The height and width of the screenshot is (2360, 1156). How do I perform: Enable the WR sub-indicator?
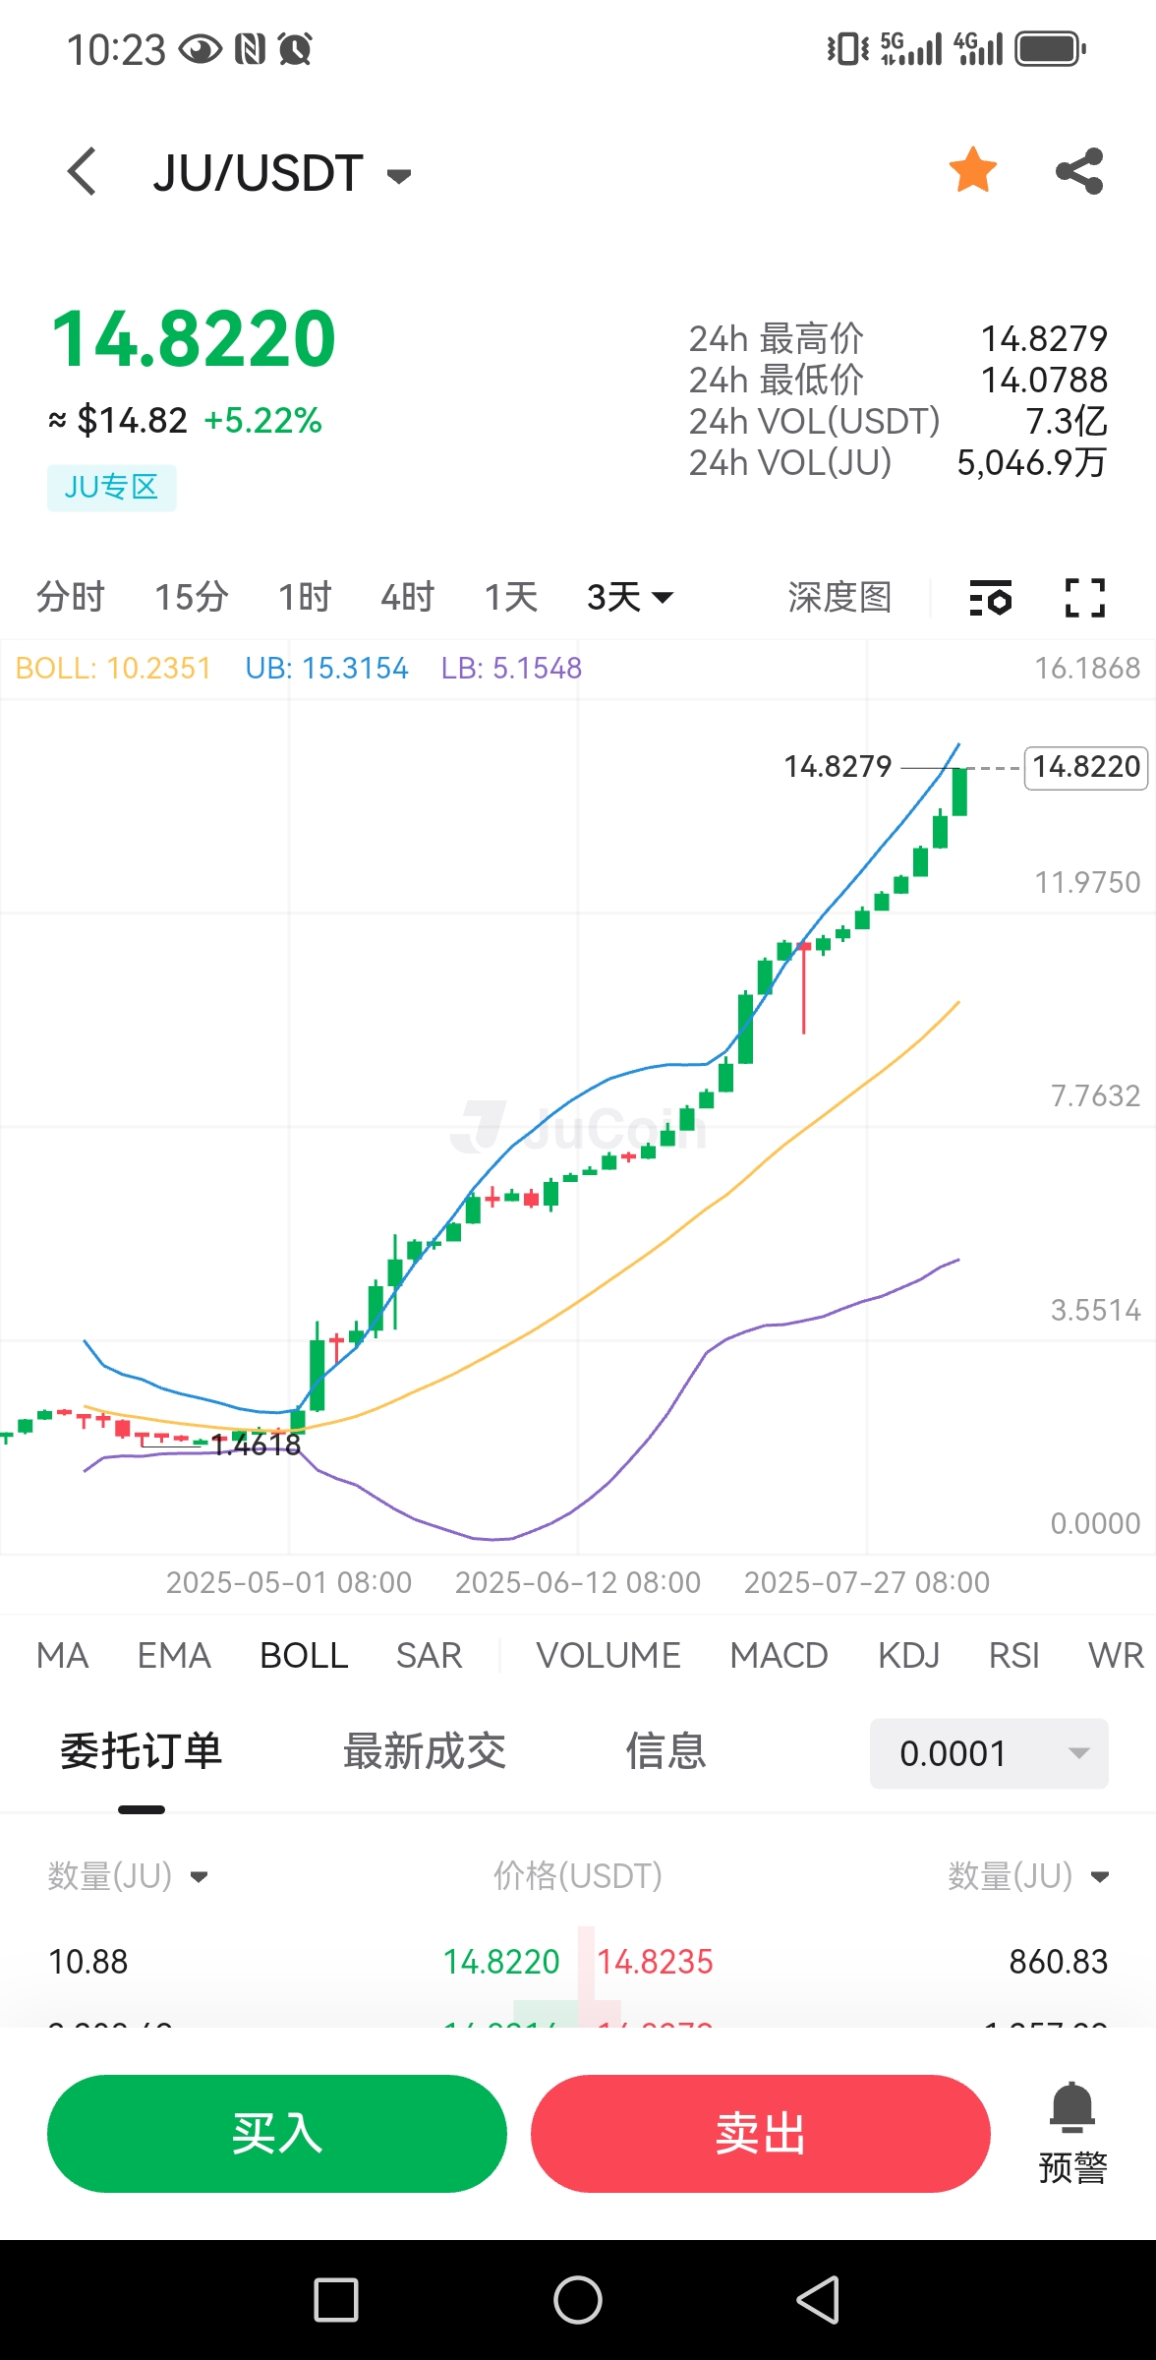click(1116, 1656)
